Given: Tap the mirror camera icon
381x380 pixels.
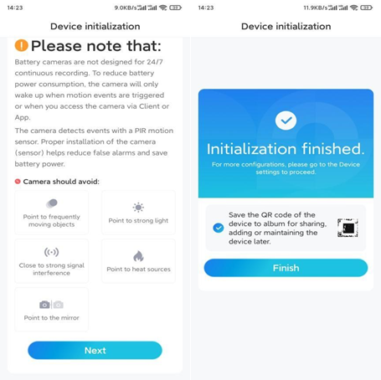Looking at the screenshot, I should click(x=52, y=305).
